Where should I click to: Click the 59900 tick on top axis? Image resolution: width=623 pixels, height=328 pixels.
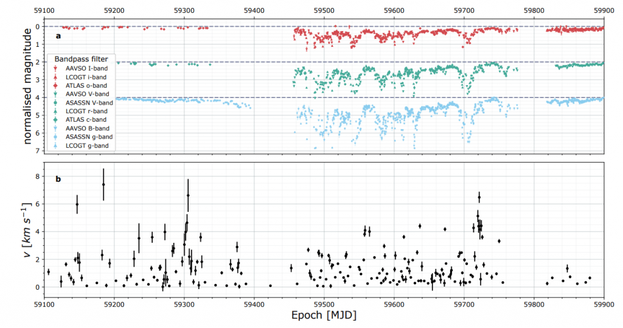604,10
